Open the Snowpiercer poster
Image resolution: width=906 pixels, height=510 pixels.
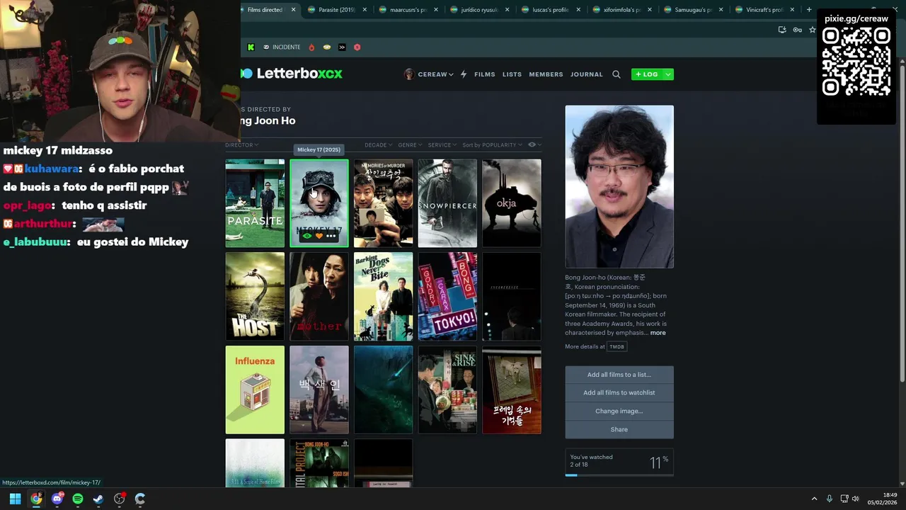[x=447, y=203]
